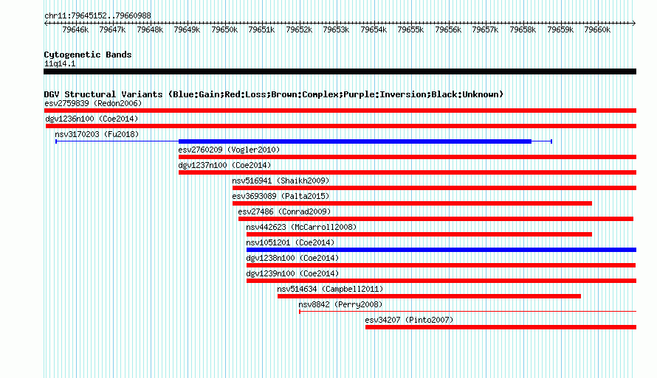
Task: Click the 79660k ruler mark
Action: point(597,29)
